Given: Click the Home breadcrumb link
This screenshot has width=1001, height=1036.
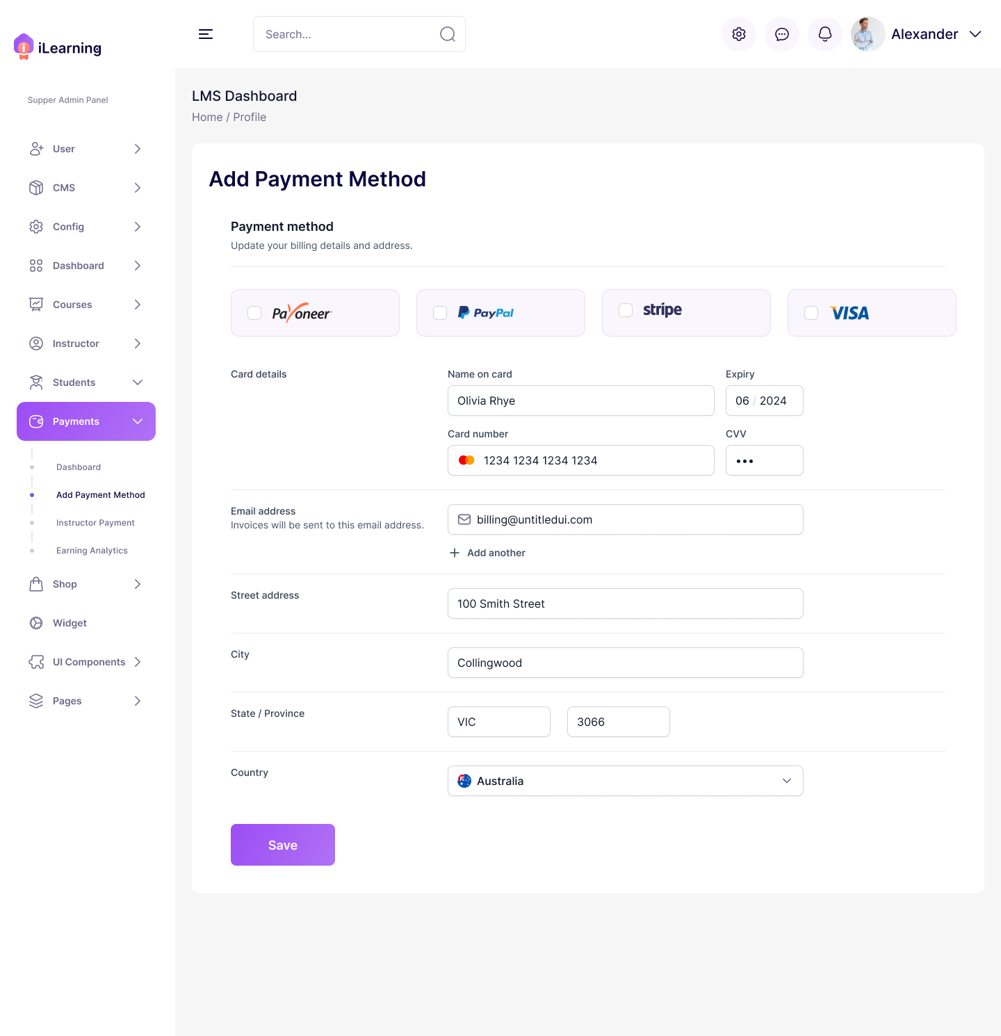Looking at the screenshot, I should pyautogui.click(x=207, y=117).
